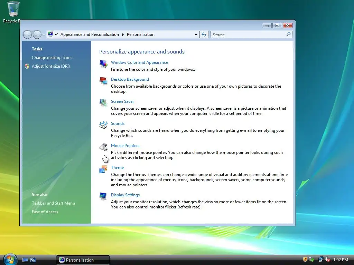This screenshot has width=354, height=265.
Task: Click the Control Panel icon in address bar
Action: pyautogui.click(x=50, y=34)
